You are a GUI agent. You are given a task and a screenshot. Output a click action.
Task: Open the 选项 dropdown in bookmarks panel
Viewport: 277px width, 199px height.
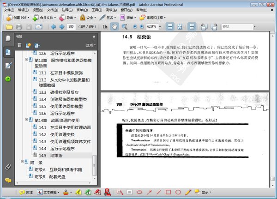(x=91, y=45)
